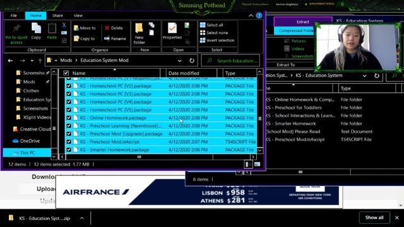The image size is (404, 227).
Task: Open KS - Smarter Homework folder
Action: 291,124
